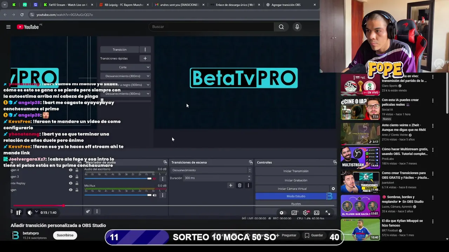Open options for the Sombras, bordes y resplandor video
The width and height of the screenshot is (449, 252).
pos(433,198)
